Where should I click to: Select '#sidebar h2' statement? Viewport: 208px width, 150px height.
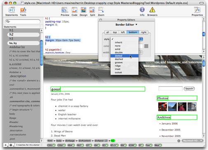click(17, 47)
